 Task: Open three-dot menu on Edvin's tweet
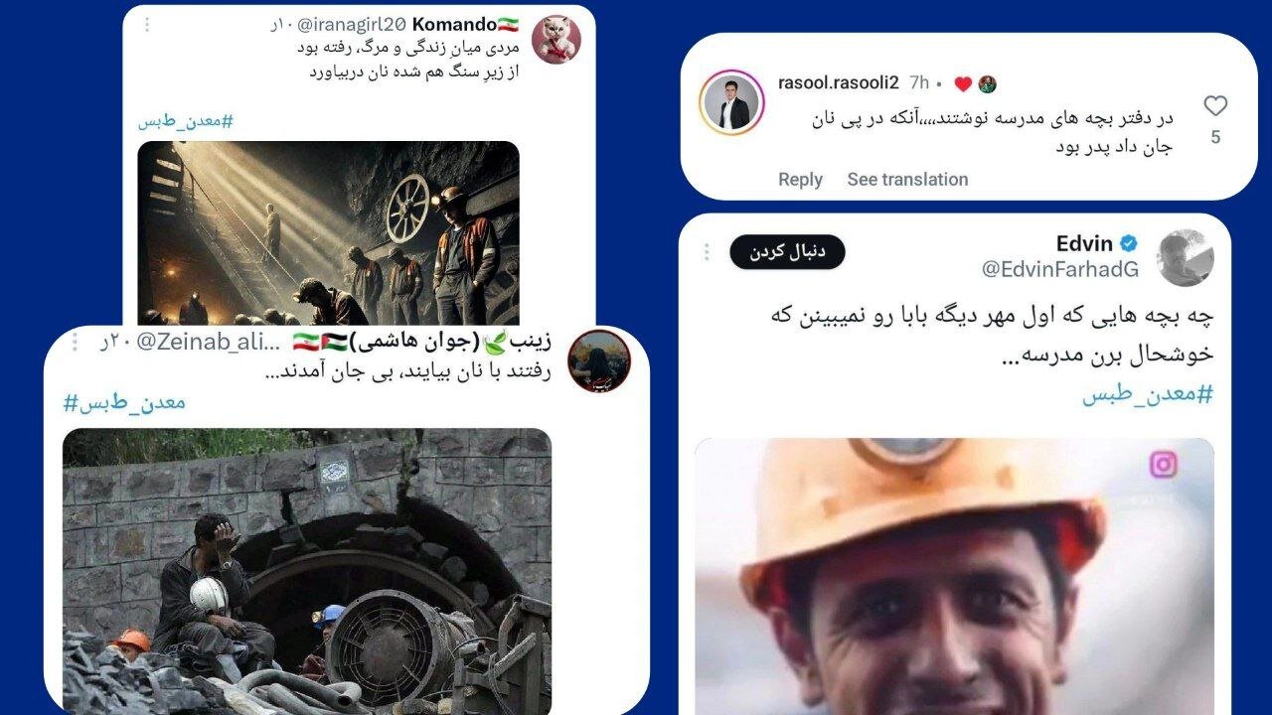click(708, 252)
